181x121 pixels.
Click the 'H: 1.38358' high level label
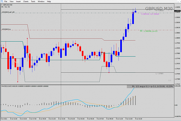tap(160, 10)
